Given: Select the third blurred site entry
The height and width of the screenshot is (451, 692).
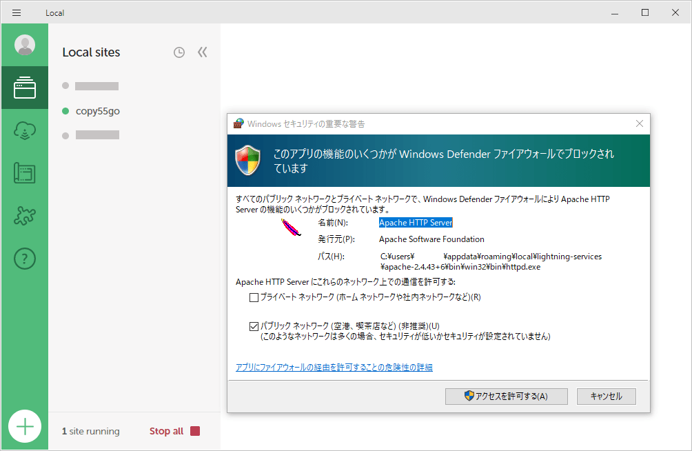Looking at the screenshot, I should pyautogui.click(x=96, y=135).
